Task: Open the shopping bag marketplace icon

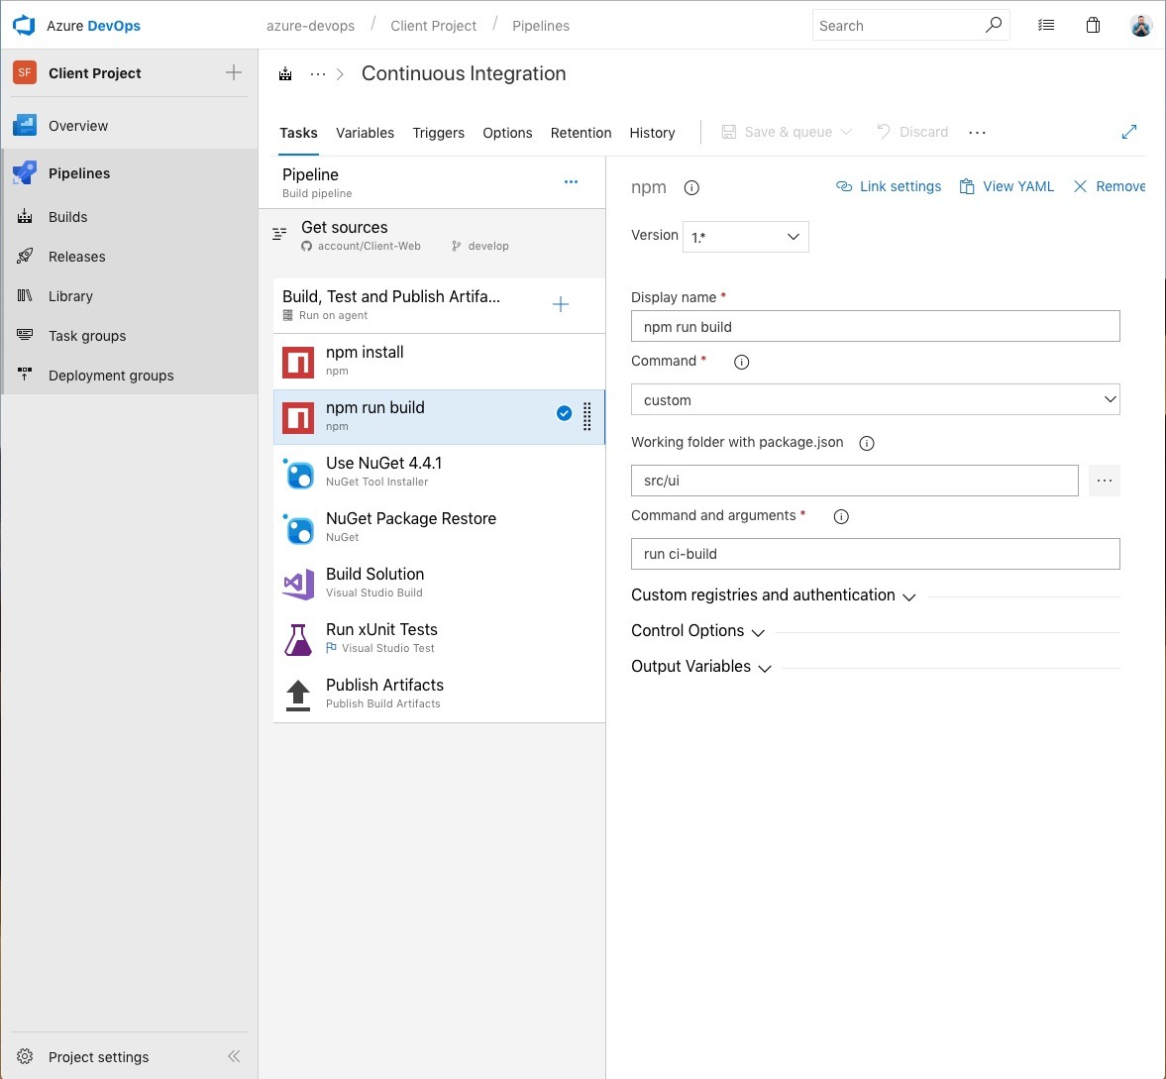Action: pos(1093,26)
